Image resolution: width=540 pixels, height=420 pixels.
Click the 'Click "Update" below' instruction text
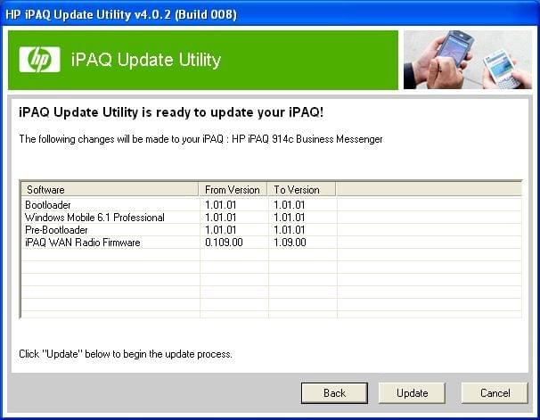click(x=126, y=354)
